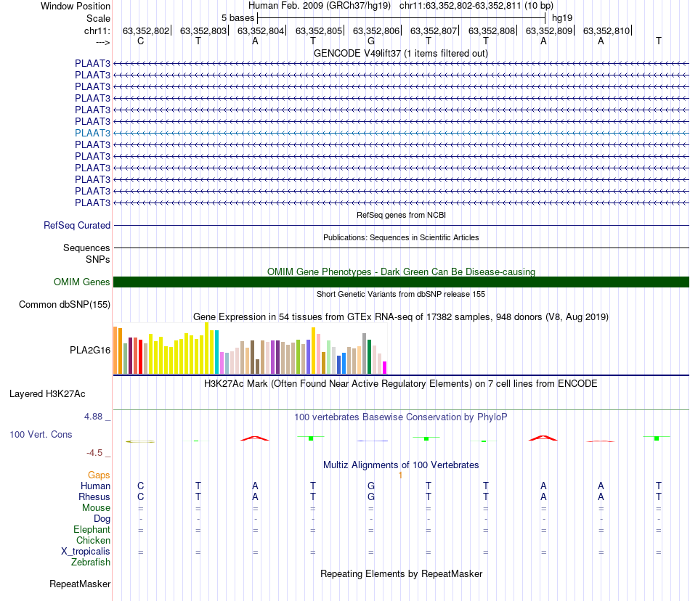Click the hg19 text beside scale bar
Image resolution: width=690 pixels, height=601 pixels.
click(562, 18)
